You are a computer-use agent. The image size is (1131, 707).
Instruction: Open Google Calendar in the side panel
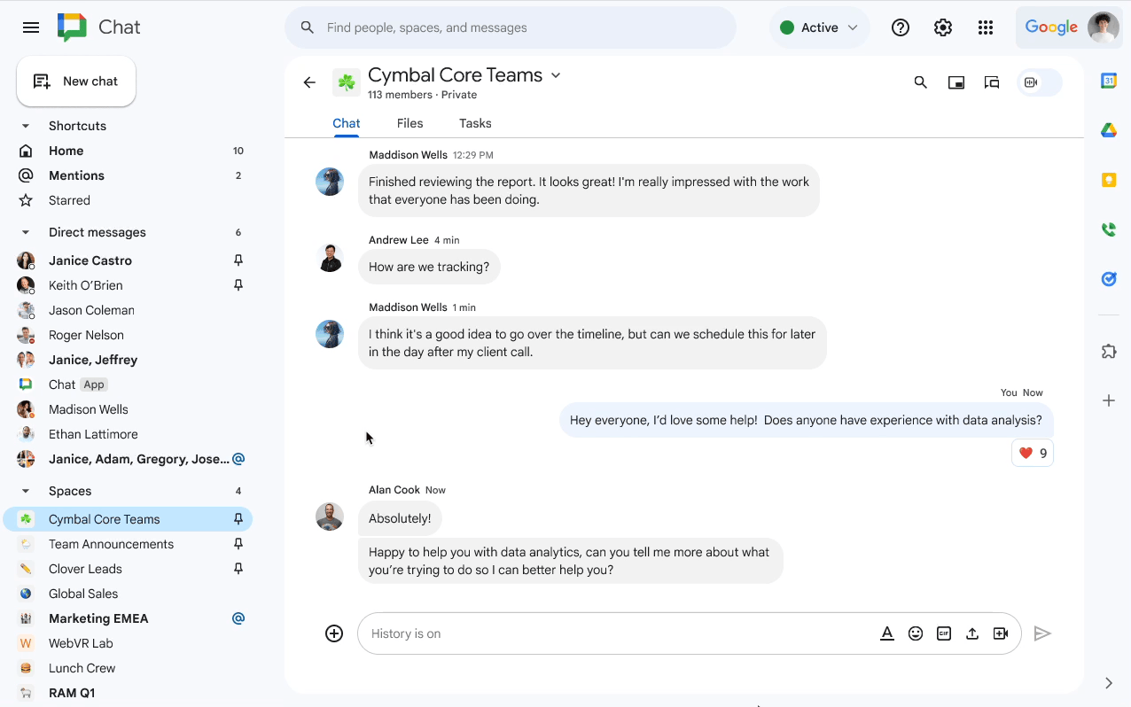click(x=1109, y=80)
